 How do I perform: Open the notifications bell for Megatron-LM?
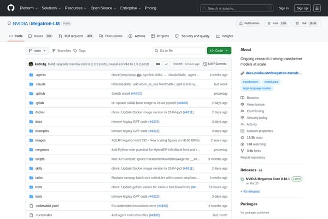249,23
